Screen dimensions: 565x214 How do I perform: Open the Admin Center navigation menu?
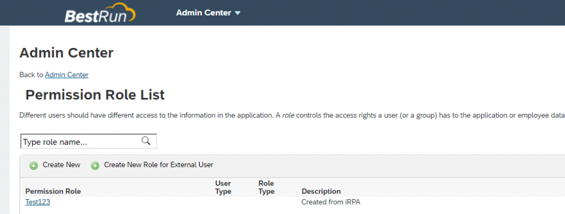point(208,13)
